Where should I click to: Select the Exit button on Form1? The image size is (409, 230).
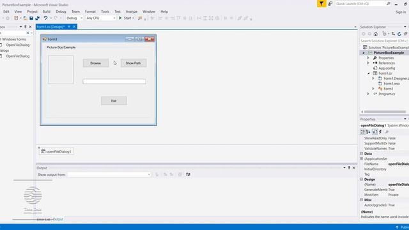[114, 101]
